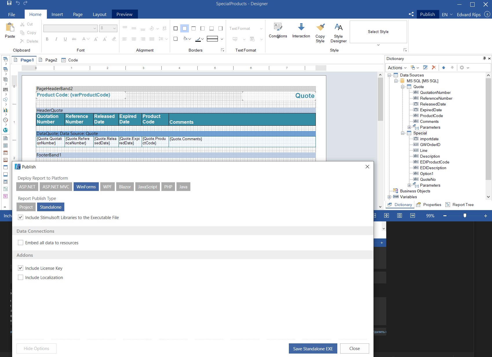Collapse the Quote data source node
The width and height of the screenshot is (492, 357).
[x=402, y=87]
